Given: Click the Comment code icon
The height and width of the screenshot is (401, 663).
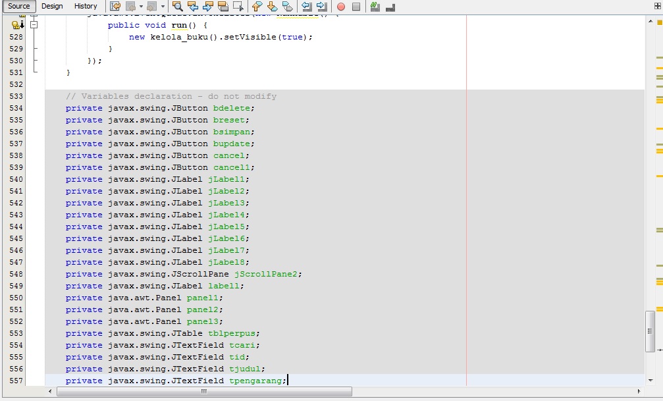Looking at the screenshot, I should [375, 7].
